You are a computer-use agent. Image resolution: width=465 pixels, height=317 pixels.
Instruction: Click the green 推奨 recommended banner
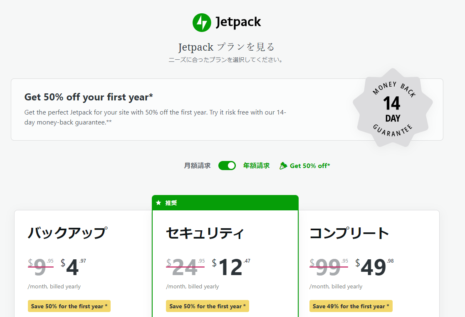pos(225,203)
